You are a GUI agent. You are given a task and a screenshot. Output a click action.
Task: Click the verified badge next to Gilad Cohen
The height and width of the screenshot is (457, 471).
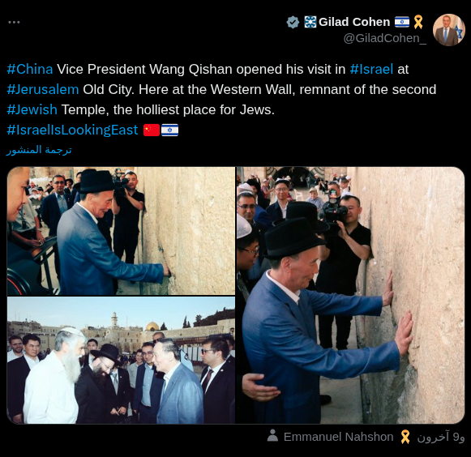(x=293, y=22)
